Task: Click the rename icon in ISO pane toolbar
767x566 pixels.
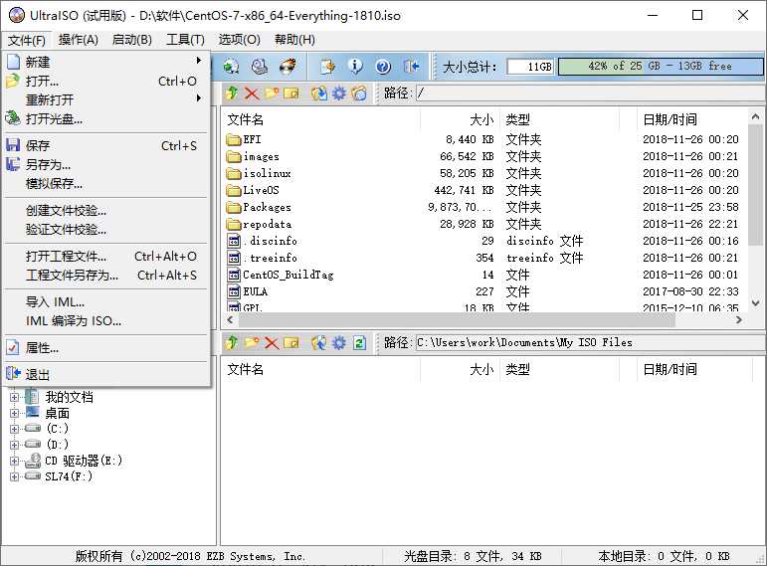Action: 291,93
